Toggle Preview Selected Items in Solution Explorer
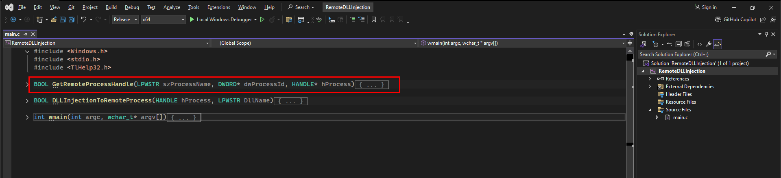This screenshot has width=781, height=178. [x=718, y=44]
